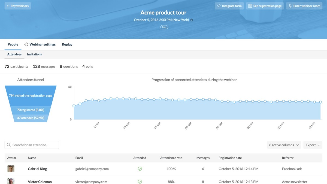Open Gabriel King's attendee name link

(x=37, y=169)
